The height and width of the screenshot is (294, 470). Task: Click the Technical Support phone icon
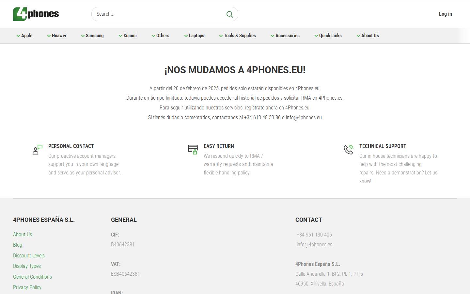[x=349, y=150]
